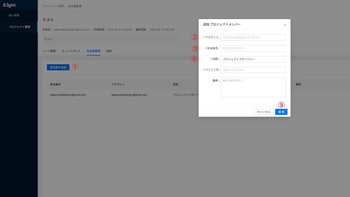The width and height of the screenshot is (350, 197).
Task: Click the 担当者名 input field in the dialog
Action: click(253, 48)
